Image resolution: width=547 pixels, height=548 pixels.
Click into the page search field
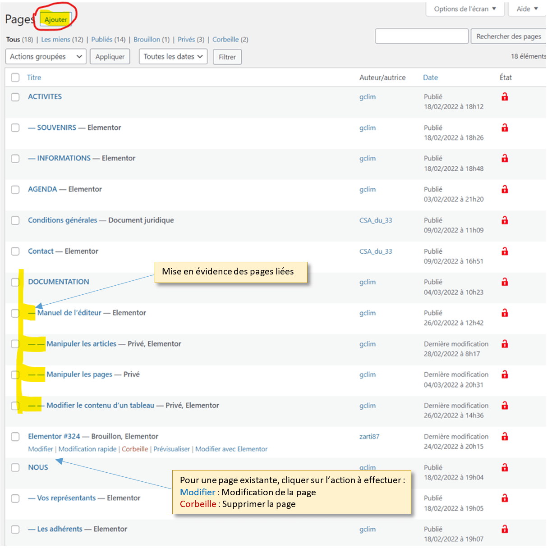tap(421, 37)
